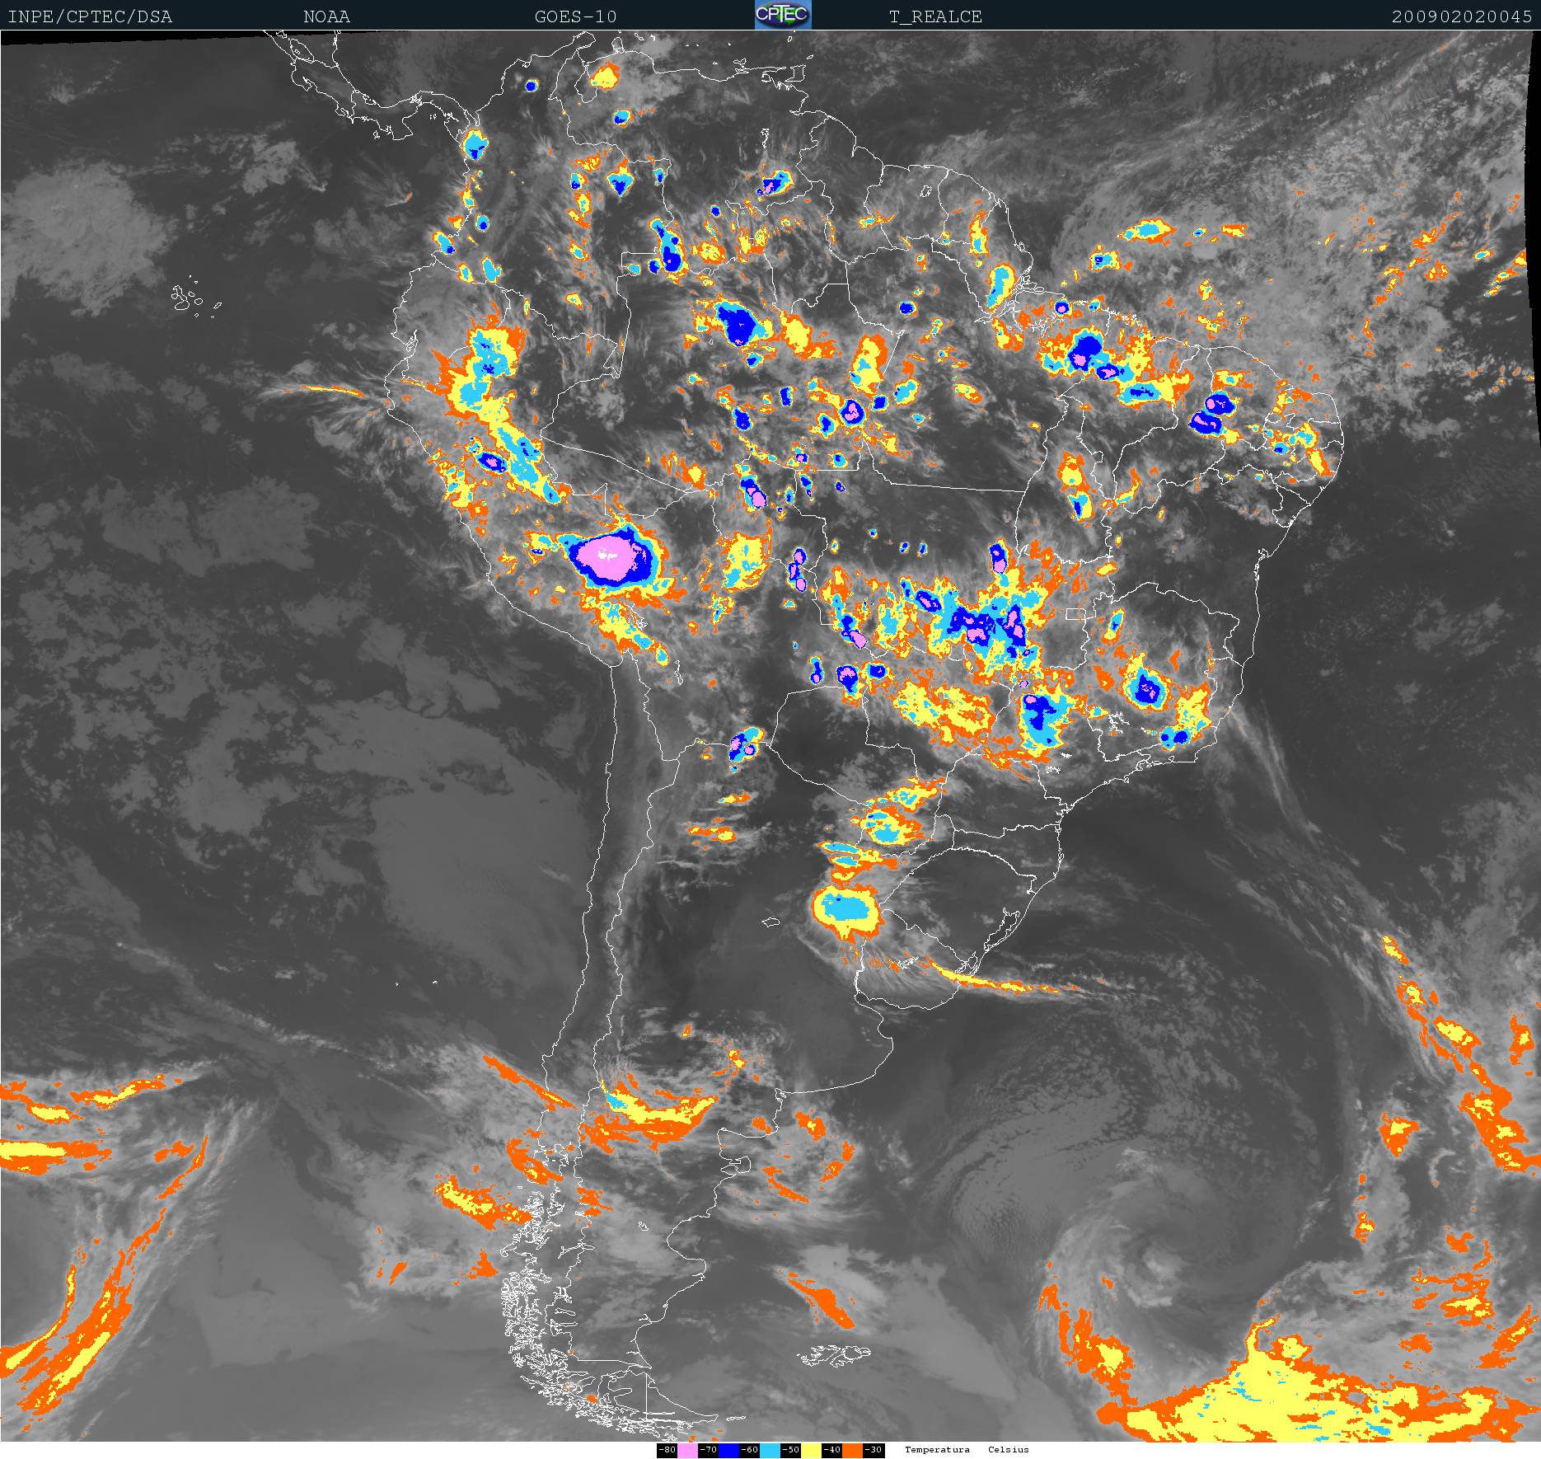Click the light blue legend swatch
The image size is (1541, 1459).
tap(770, 1450)
